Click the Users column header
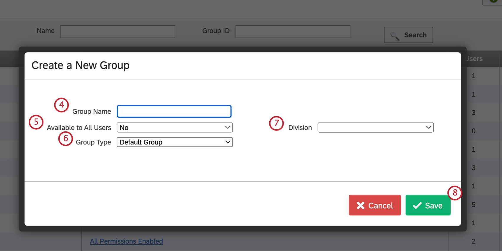This screenshot has width=502, height=251. [x=474, y=59]
